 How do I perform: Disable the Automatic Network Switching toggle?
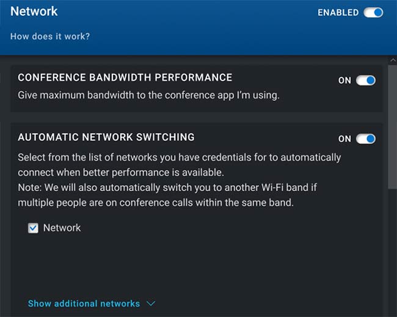(x=366, y=139)
